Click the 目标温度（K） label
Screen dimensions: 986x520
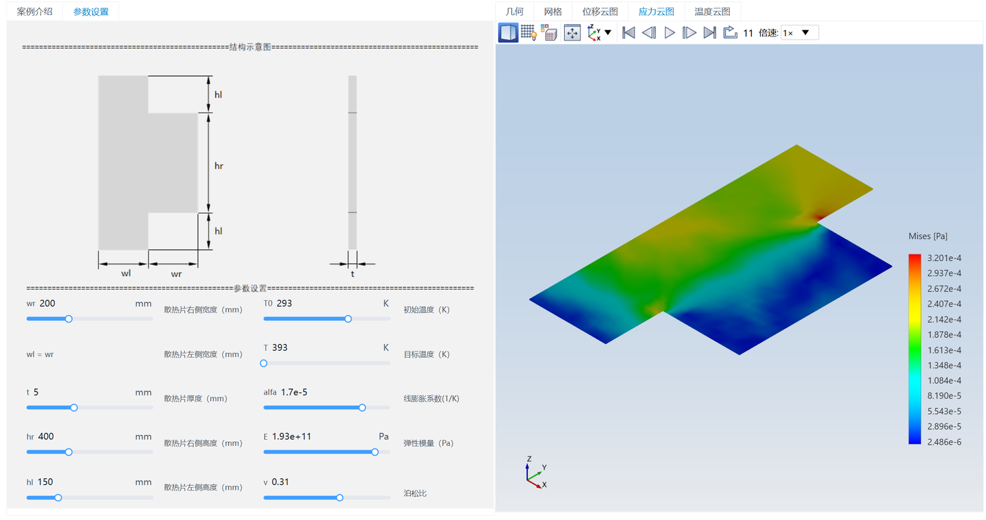[x=427, y=354]
